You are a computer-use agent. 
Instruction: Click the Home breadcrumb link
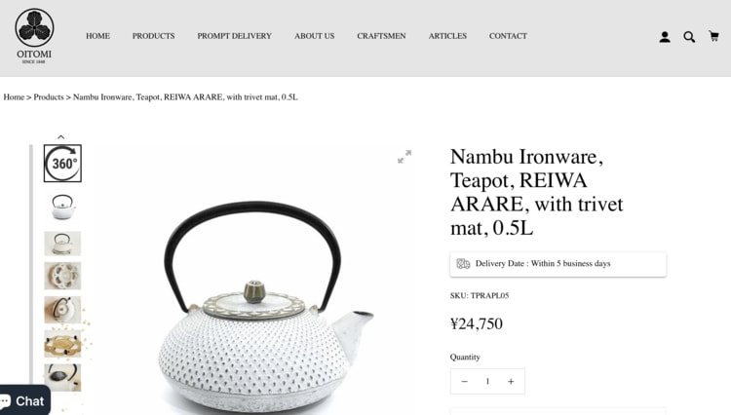coord(14,96)
